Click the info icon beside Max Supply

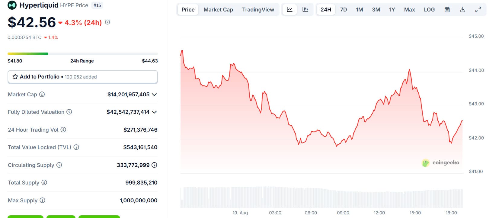tap(43, 200)
